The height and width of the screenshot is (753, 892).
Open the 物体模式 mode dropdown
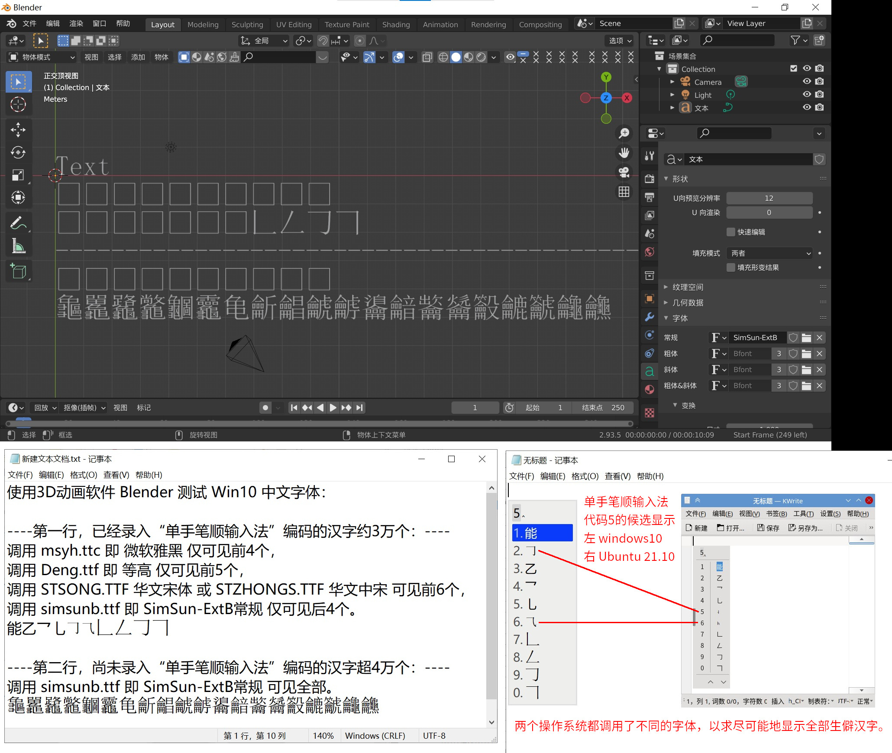[x=42, y=57]
